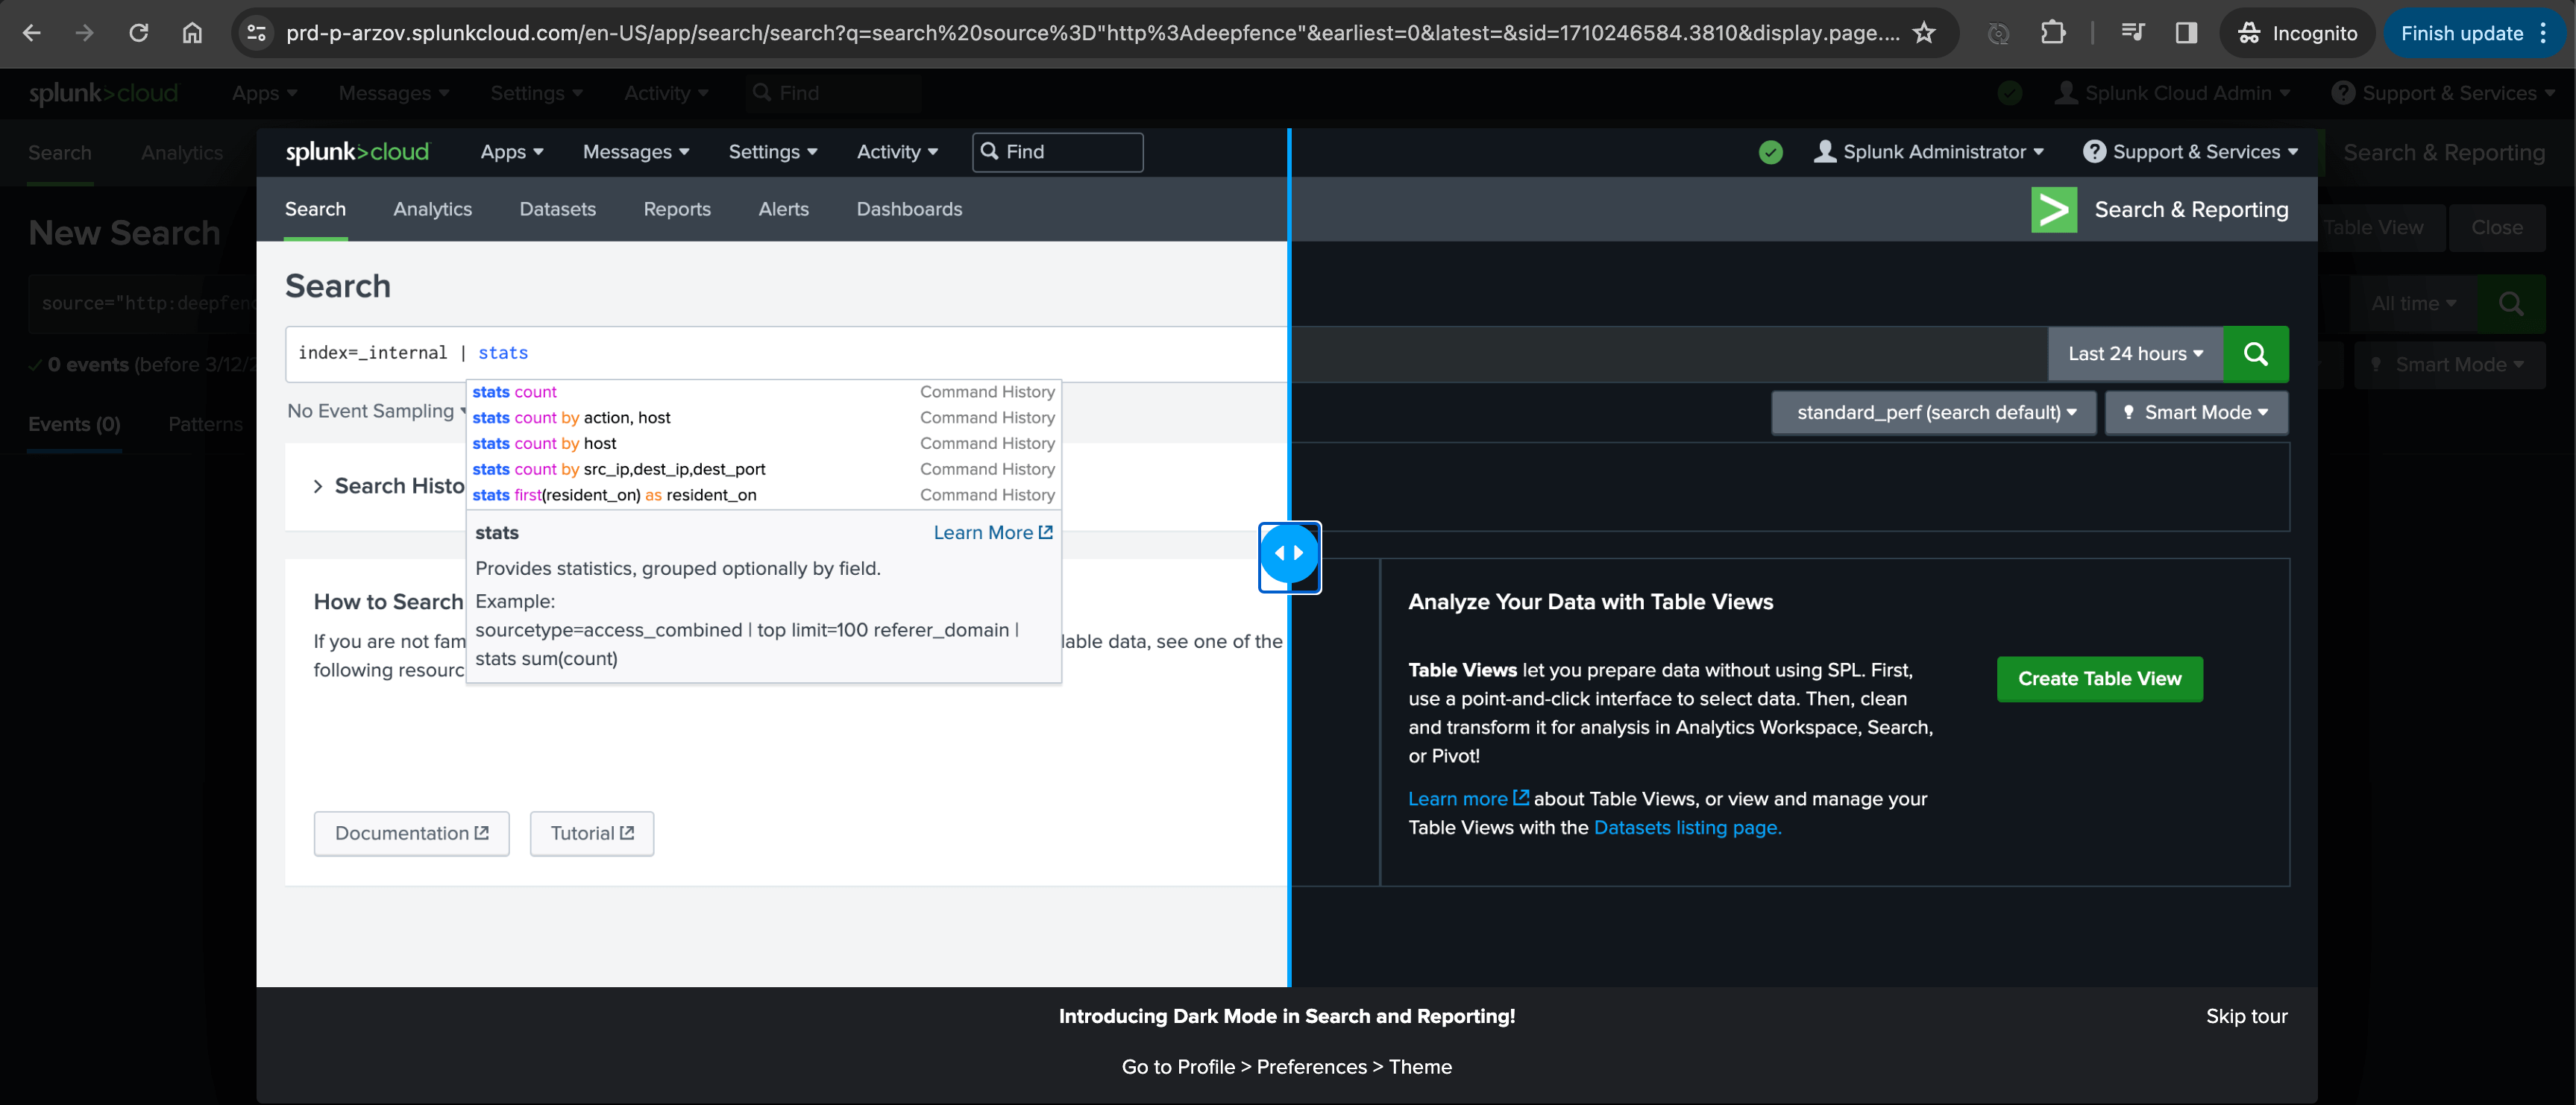
Task: Select 'stats count' suggestion
Action: pos(763,392)
